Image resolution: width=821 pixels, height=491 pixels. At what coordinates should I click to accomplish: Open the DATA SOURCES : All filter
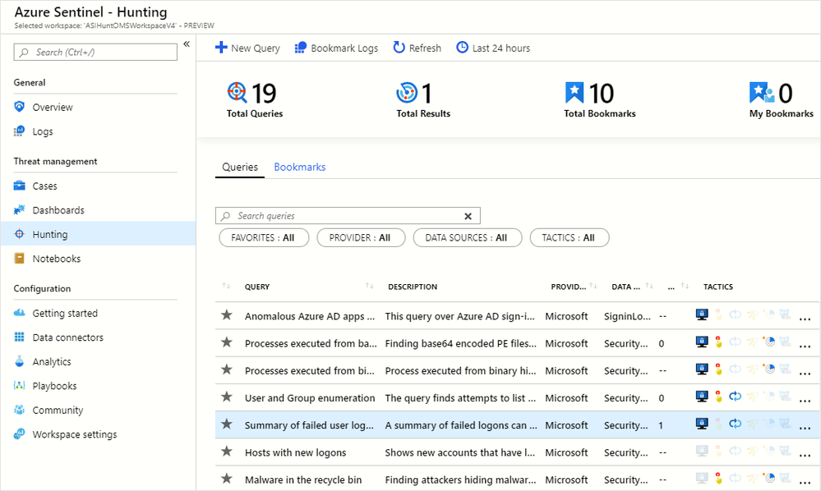pyautogui.click(x=467, y=237)
